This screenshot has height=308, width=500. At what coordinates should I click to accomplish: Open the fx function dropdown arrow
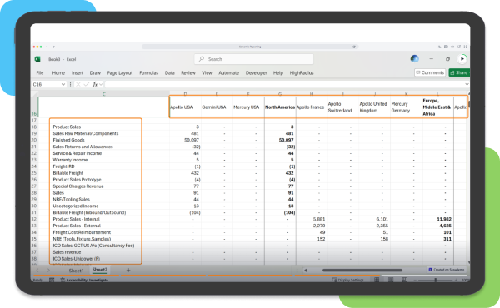(101, 84)
